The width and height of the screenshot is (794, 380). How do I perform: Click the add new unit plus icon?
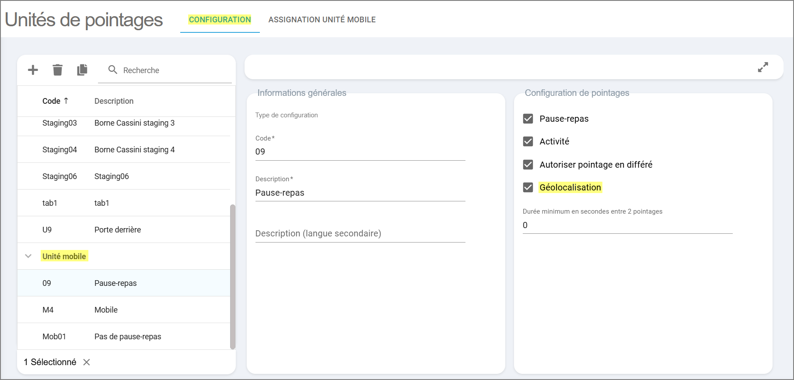point(33,70)
